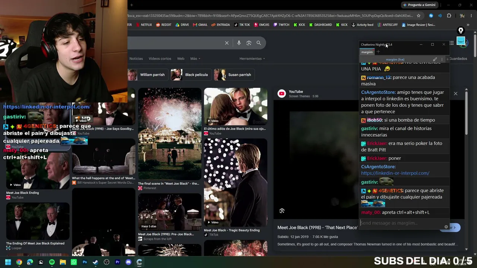
Task: Open File Explorer from the taskbar
Action: (63, 262)
